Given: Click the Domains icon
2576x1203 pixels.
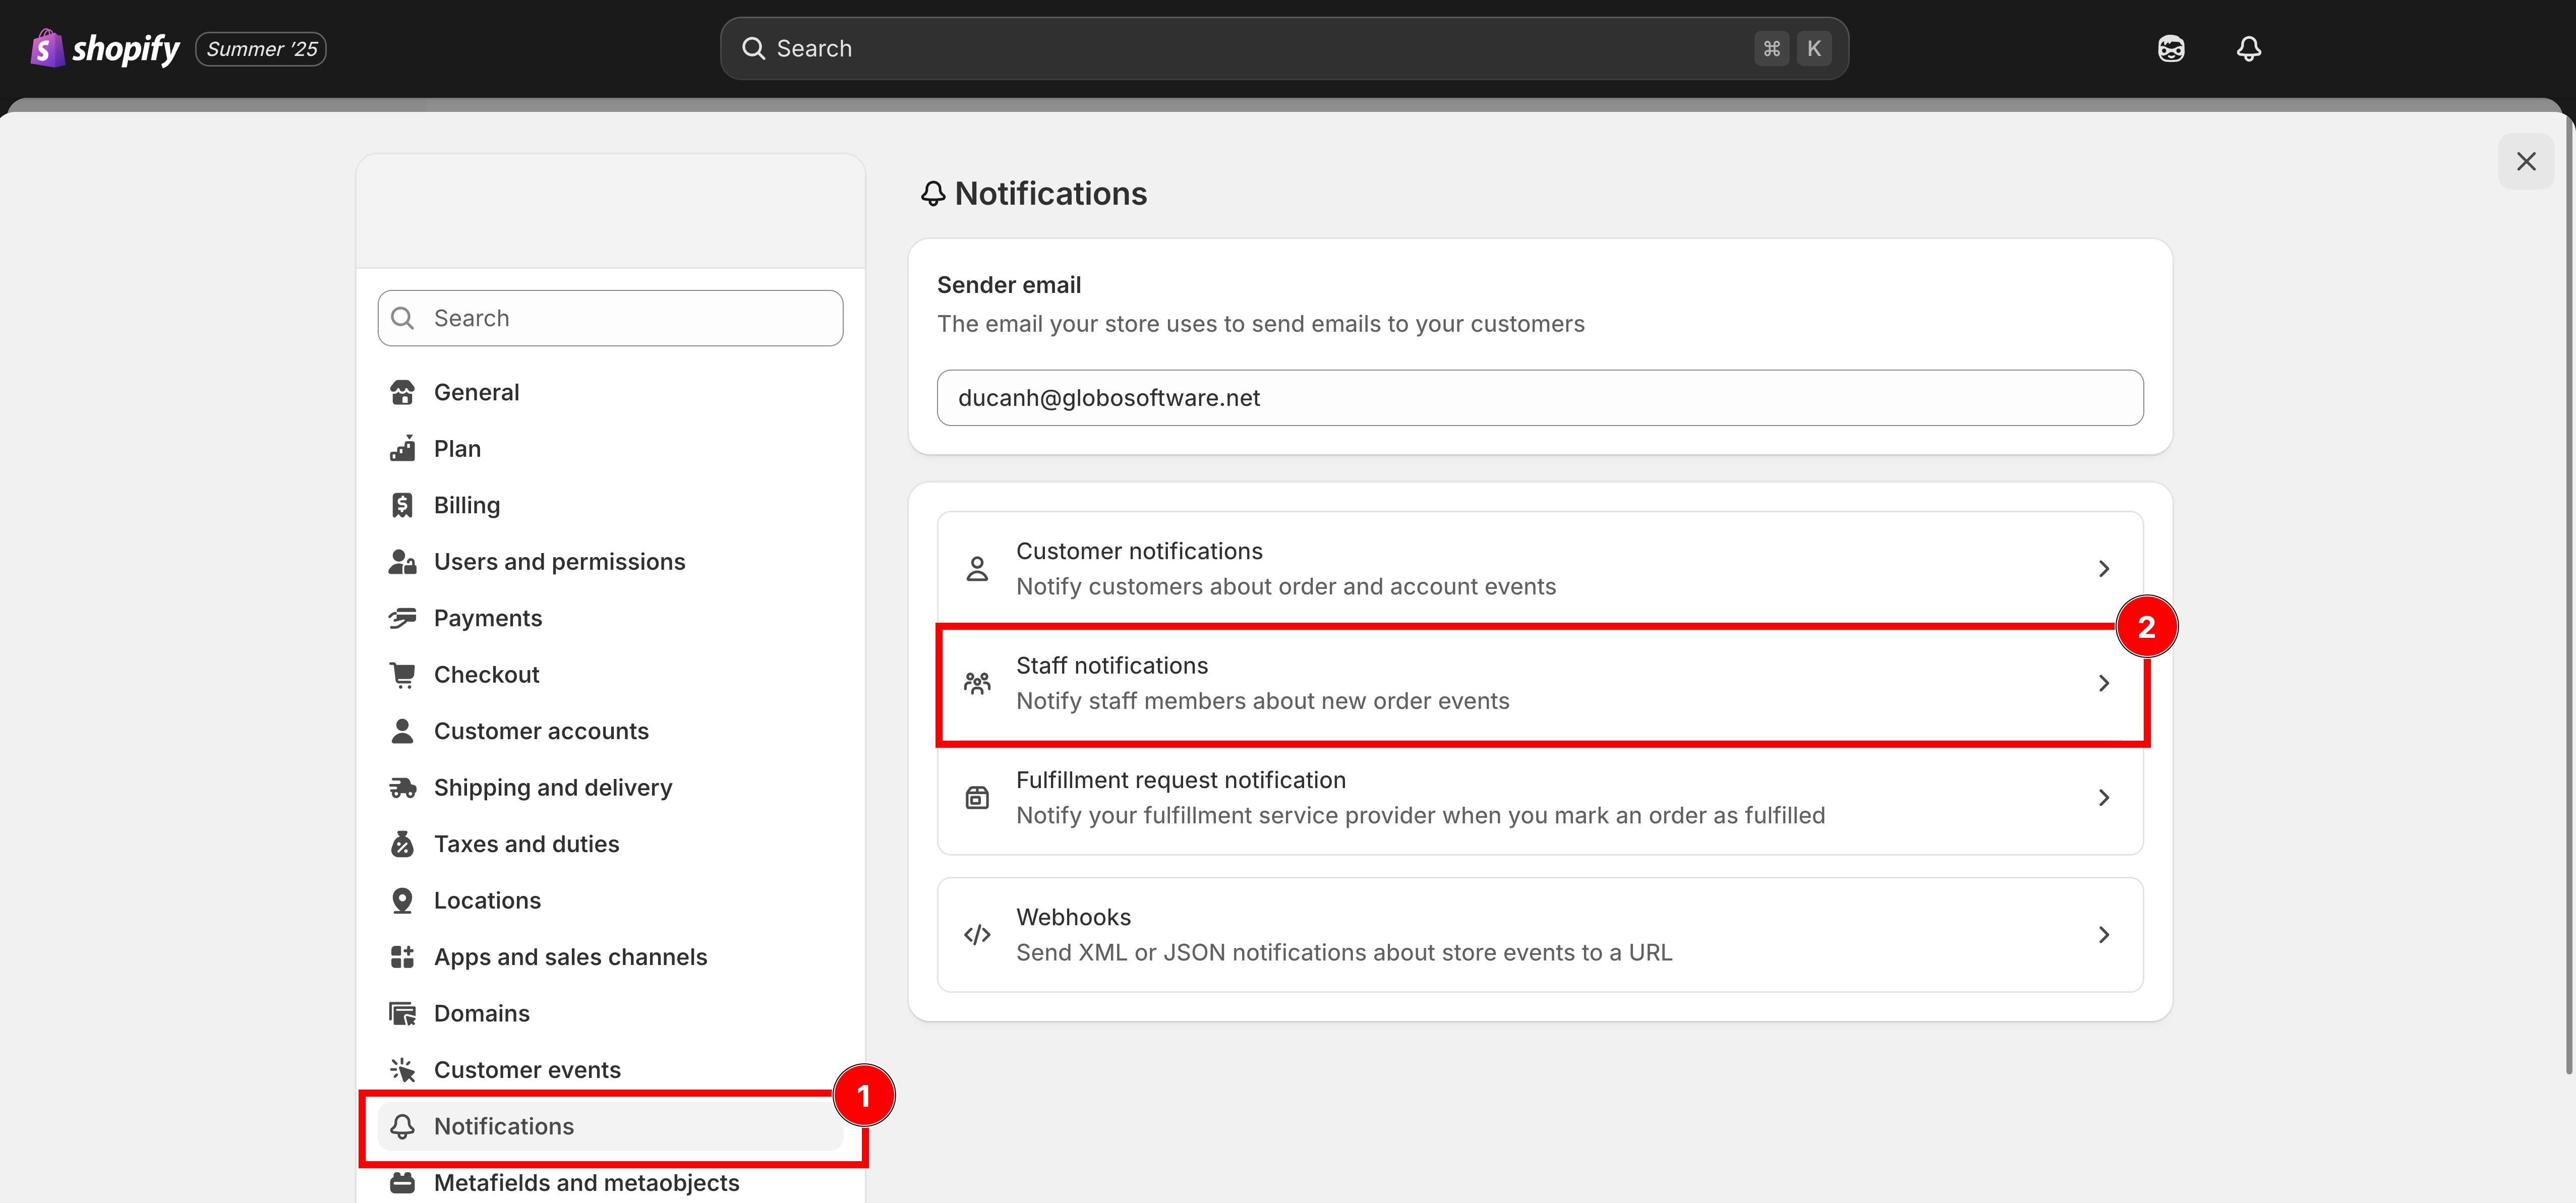Looking at the screenshot, I should pos(402,1014).
